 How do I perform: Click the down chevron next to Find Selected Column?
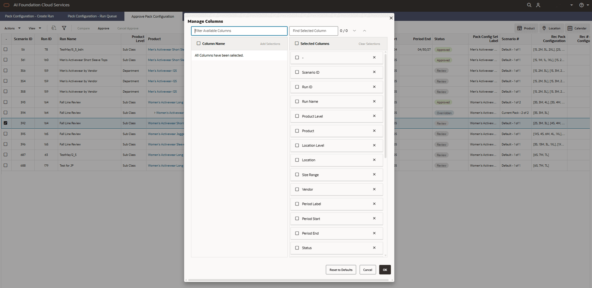[354, 31]
